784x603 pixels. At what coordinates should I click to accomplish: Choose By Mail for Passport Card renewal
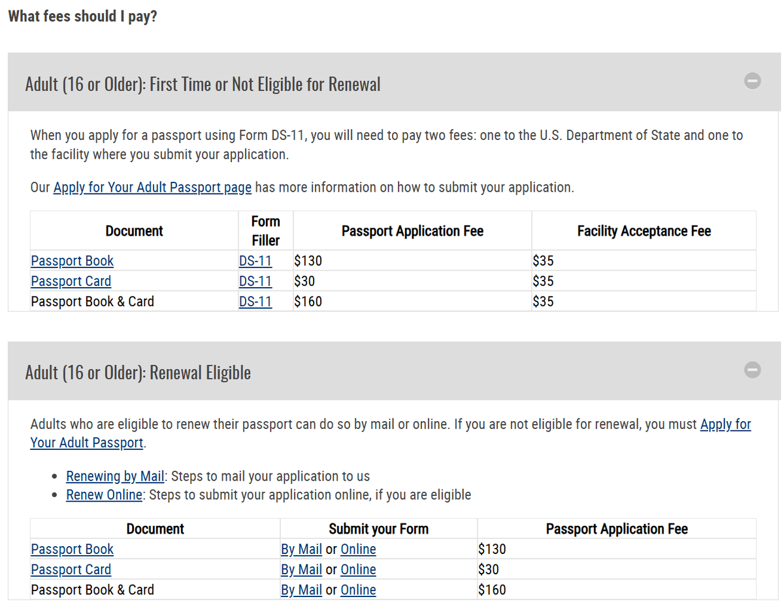[x=301, y=570]
